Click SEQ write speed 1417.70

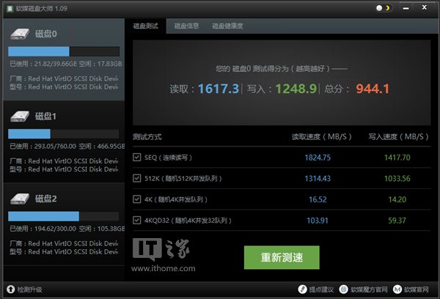[397, 158]
